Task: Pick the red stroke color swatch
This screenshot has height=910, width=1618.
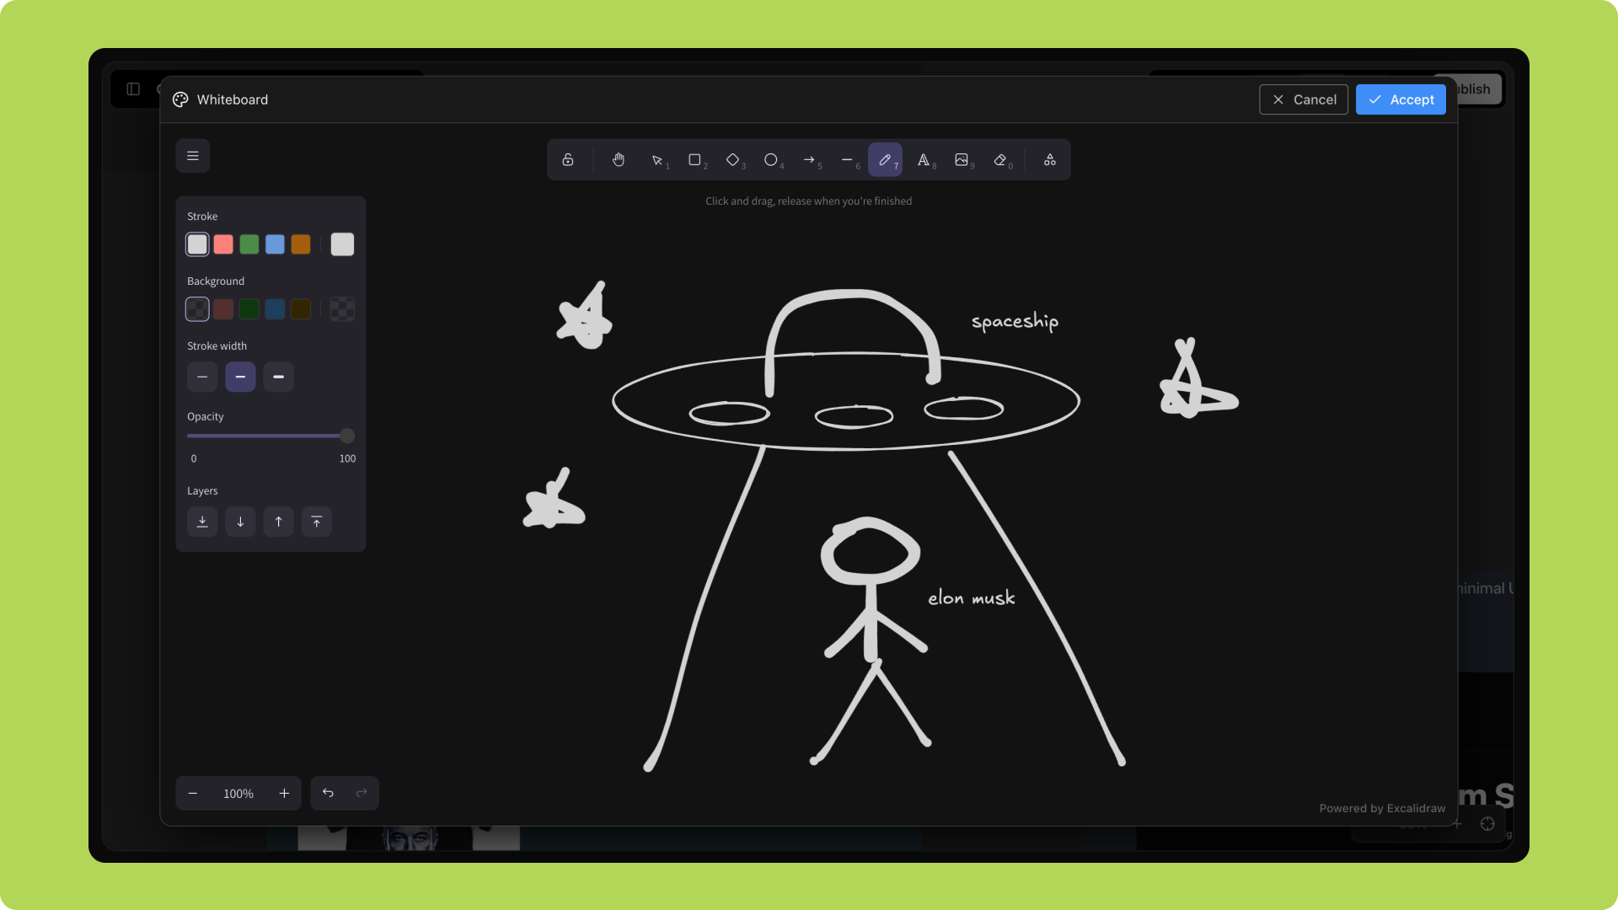Action: click(x=223, y=244)
